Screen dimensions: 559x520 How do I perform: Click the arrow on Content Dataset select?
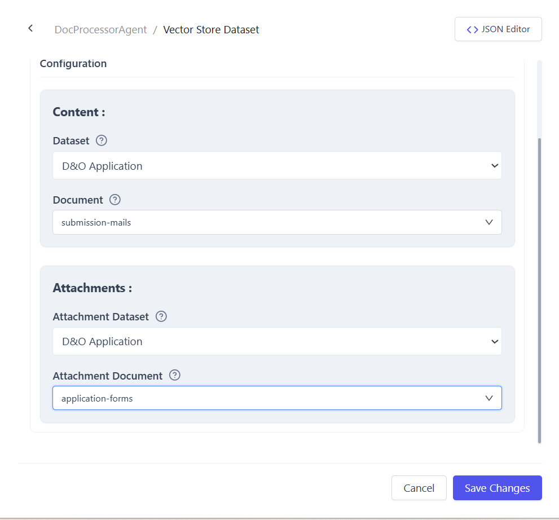(x=494, y=166)
